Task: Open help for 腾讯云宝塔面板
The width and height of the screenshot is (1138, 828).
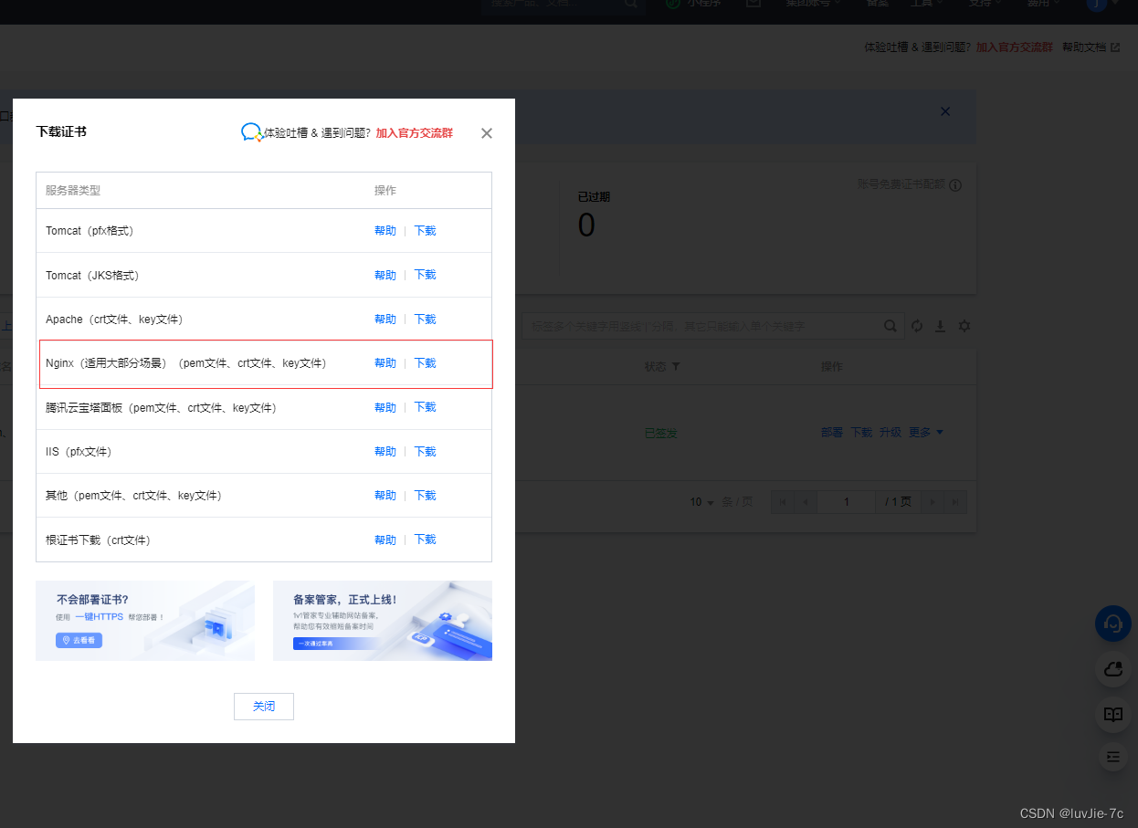Action: (x=385, y=407)
